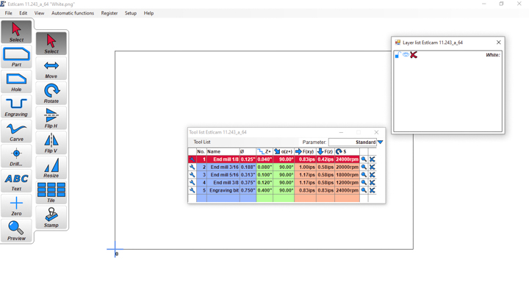
Task: Choose the Move tool
Action: (51, 68)
